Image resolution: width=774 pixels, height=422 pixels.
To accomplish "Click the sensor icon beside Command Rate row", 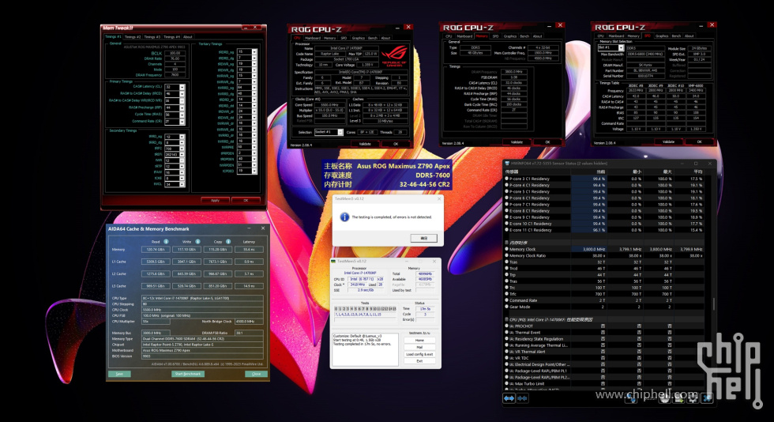I will click(506, 300).
